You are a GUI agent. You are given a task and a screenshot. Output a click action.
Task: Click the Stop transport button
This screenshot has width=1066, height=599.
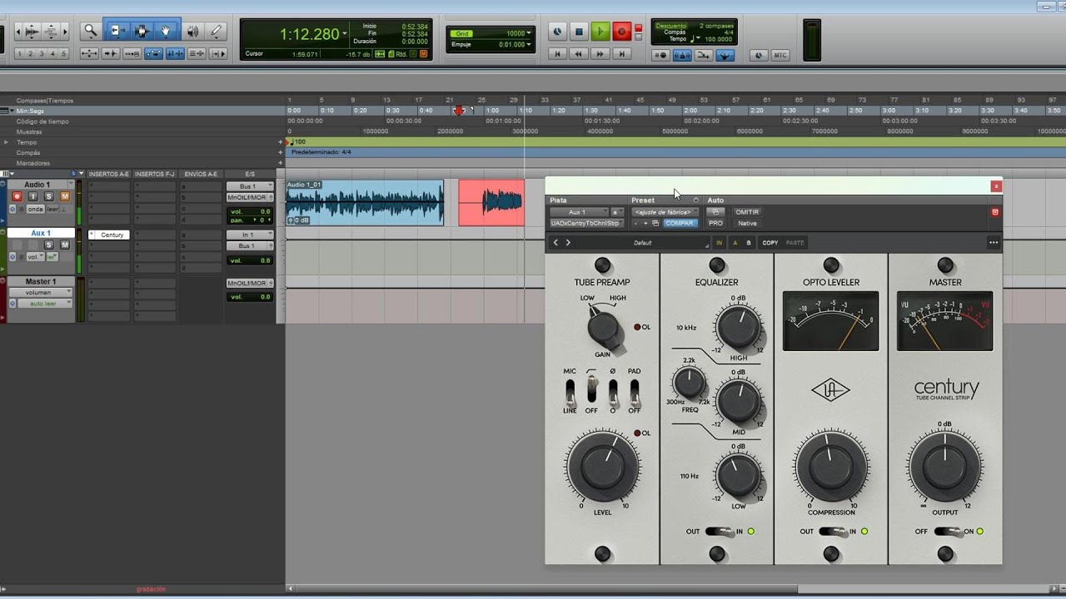click(579, 32)
